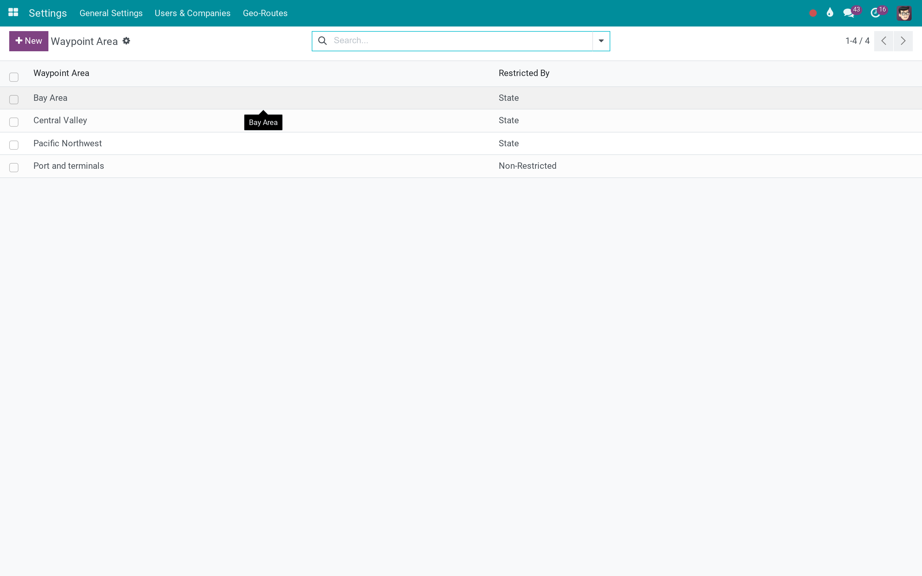
Task: Click State in the Bay Area row
Action: click(509, 98)
